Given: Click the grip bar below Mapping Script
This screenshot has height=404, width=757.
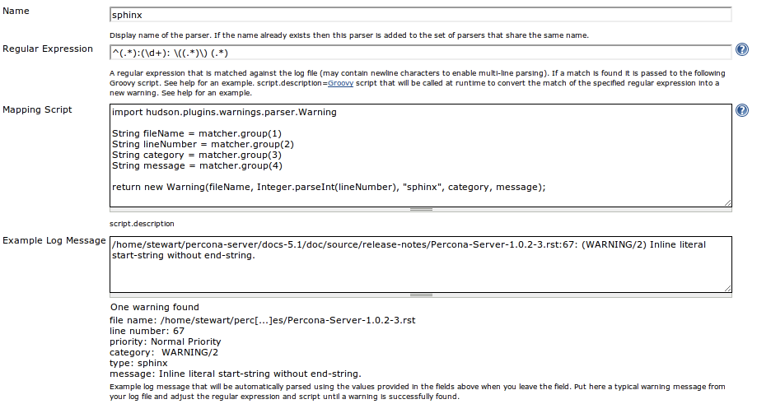Looking at the screenshot, I should click(x=420, y=210).
